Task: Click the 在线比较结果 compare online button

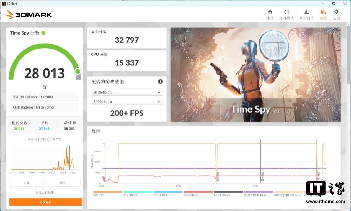Action: (45, 192)
